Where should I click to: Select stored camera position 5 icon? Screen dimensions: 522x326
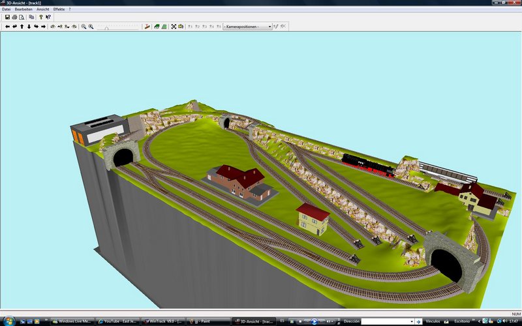219,26
